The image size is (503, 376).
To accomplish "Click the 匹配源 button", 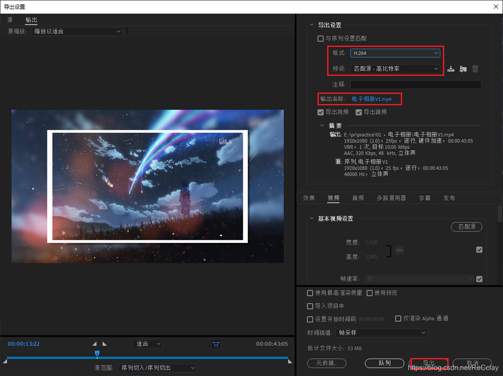I will click(467, 227).
